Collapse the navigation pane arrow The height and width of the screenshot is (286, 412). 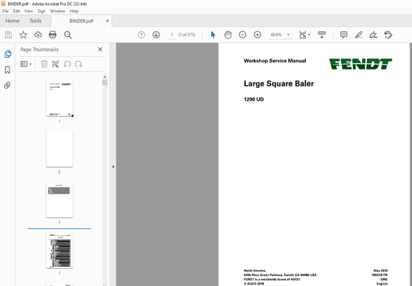113,166
